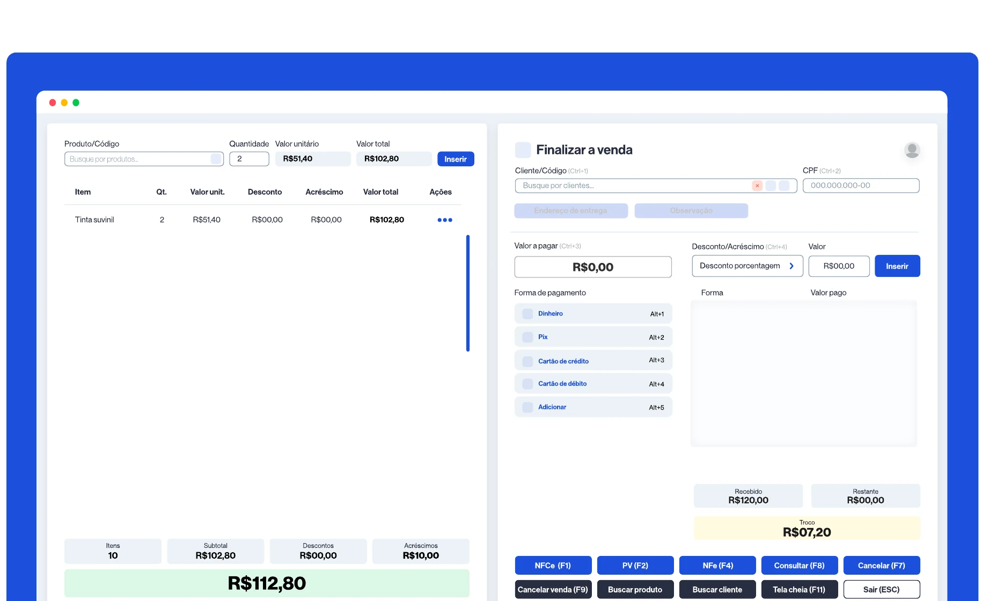Issue an NFCe (F1)
The height and width of the screenshot is (601, 982).
pos(553,566)
